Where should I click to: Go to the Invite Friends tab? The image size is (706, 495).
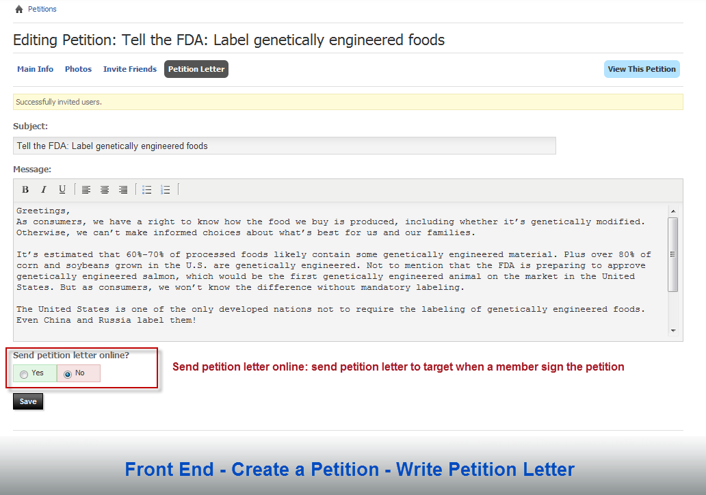pos(130,69)
